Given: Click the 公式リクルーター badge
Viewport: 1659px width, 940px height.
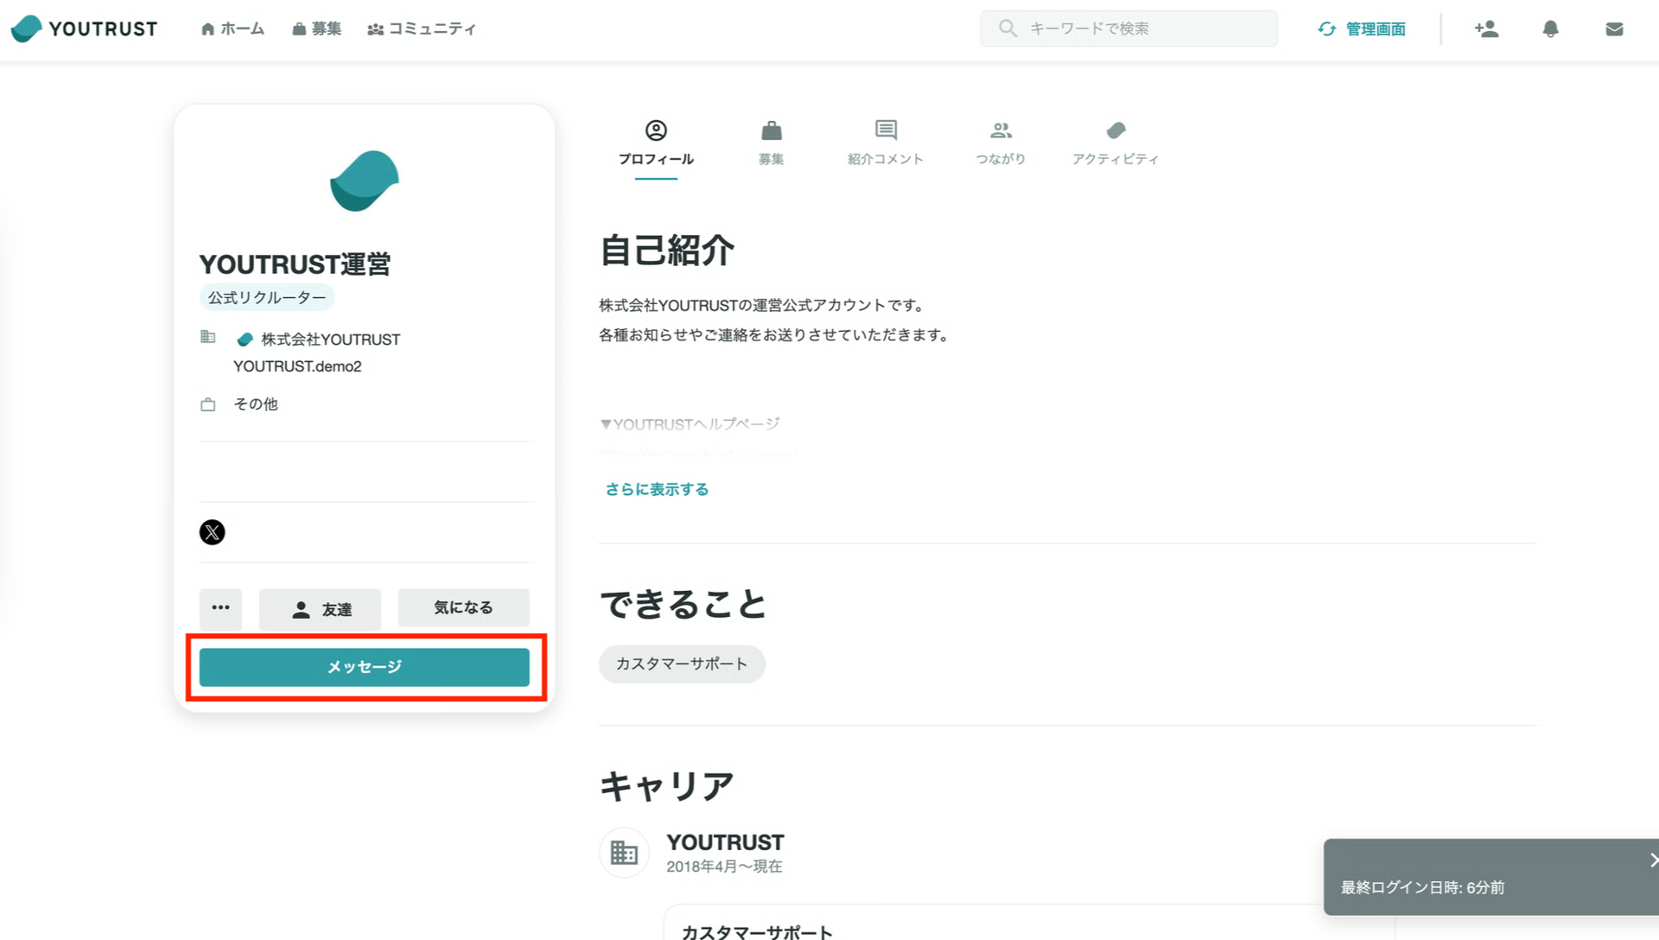Looking at the screenshot, I should click(267, 297).
